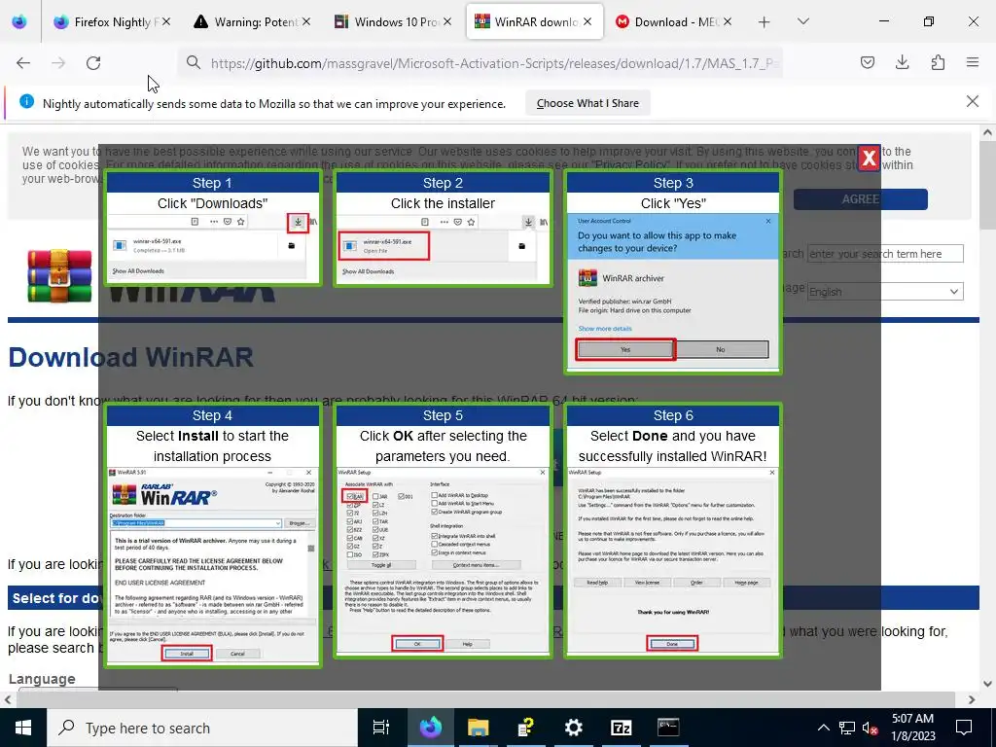996x747 pixels.
Task: Click the address bar URL field
Action: [x=480, y=63]
